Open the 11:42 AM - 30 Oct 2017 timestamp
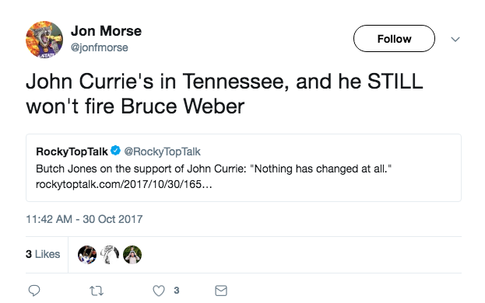 [x=84, y=219]
